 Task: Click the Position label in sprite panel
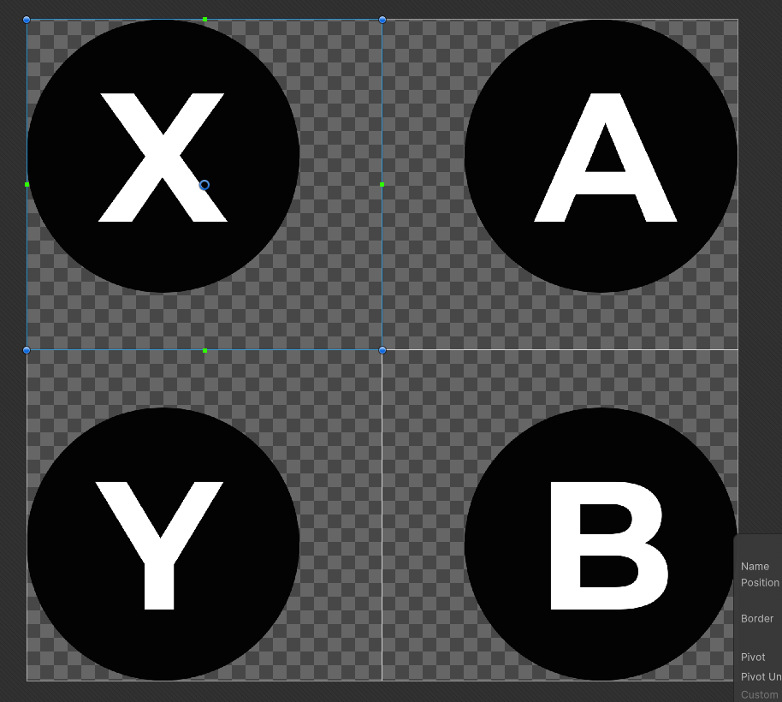pyautogui.click(x=760, y=583)
